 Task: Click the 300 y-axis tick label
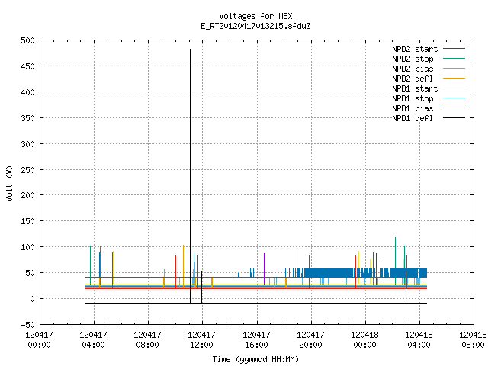click(x=27, y=144)
